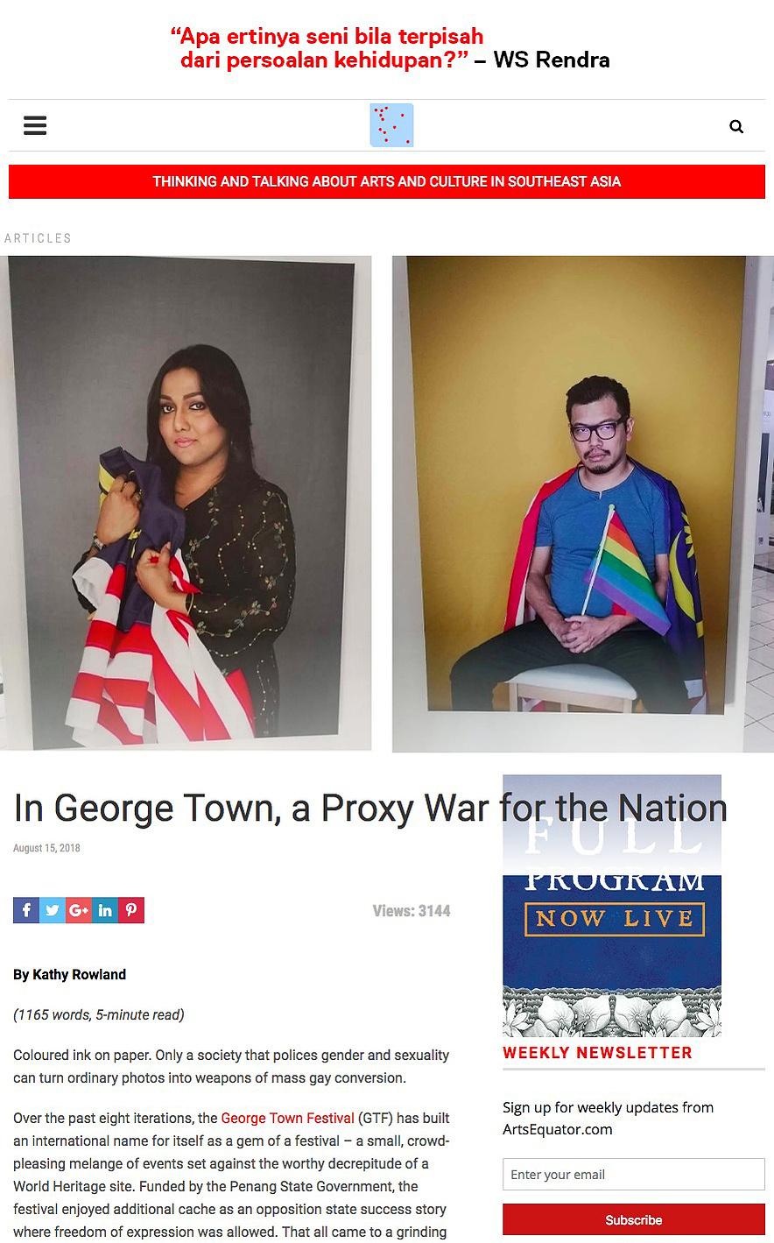This screenshot has width=774, height=1243.
Task: Open the Full Program Now Live ad
Action: click(x=612, y=906)
